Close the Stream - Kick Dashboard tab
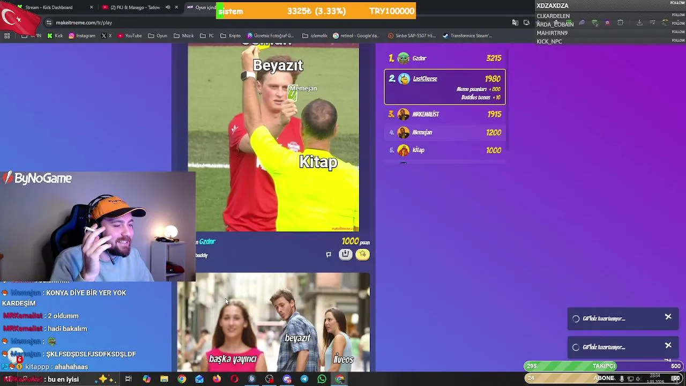The height and width of the screenshot is (386, 686). tap(91, 8)
